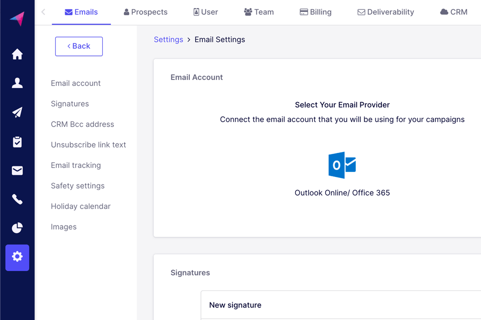481x320 pixels.
Task: Open the Inbox envelope sidebar icon
Action: 17,170
